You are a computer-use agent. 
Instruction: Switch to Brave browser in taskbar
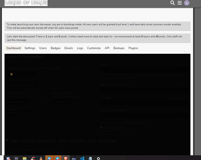coord(66,158)
